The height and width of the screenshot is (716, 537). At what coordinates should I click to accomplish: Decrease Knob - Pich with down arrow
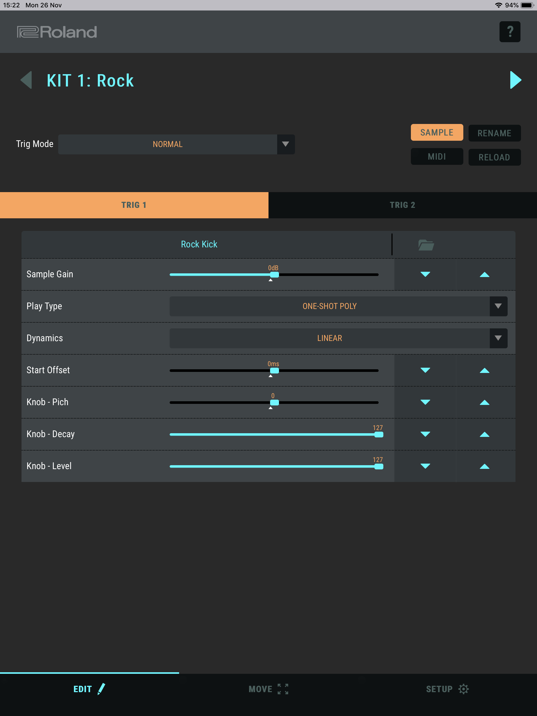pyautogui.click(x=425, y=402)
